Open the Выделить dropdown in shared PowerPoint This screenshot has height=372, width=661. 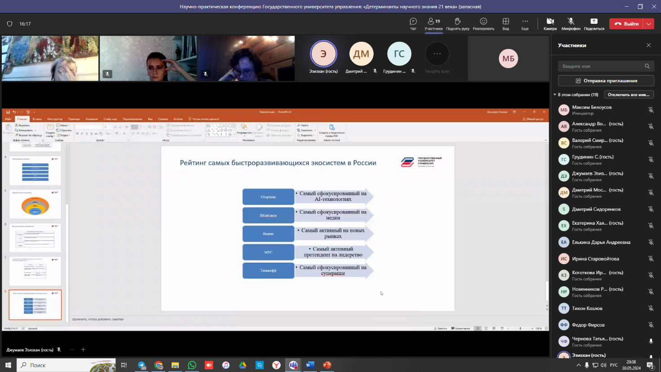click(306, 135)
